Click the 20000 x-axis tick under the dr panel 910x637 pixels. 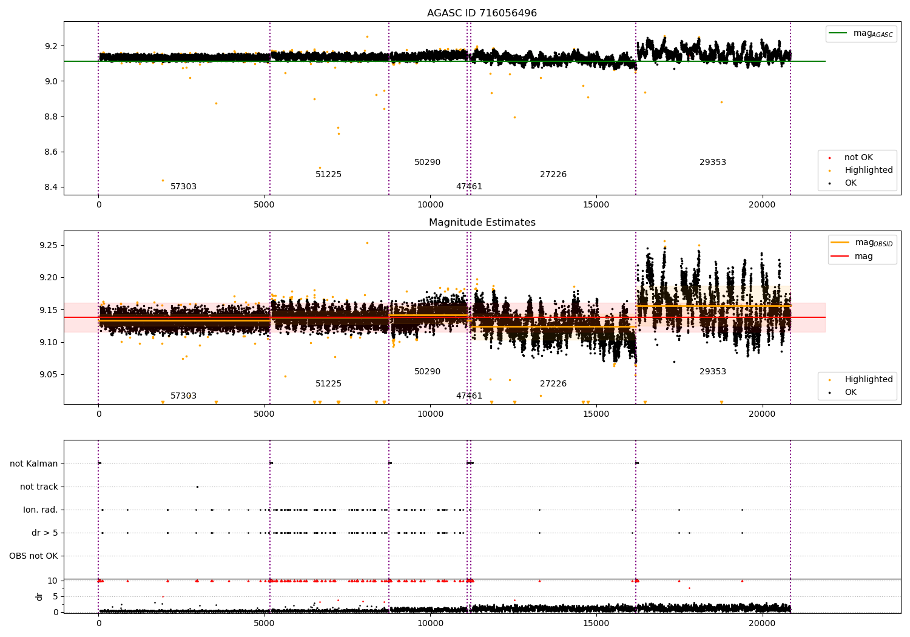coord(762,624)
